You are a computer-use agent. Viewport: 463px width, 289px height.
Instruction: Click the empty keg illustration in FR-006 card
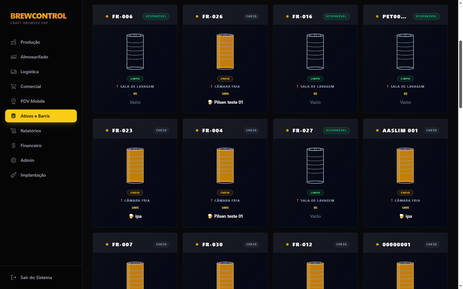(135, 52)
